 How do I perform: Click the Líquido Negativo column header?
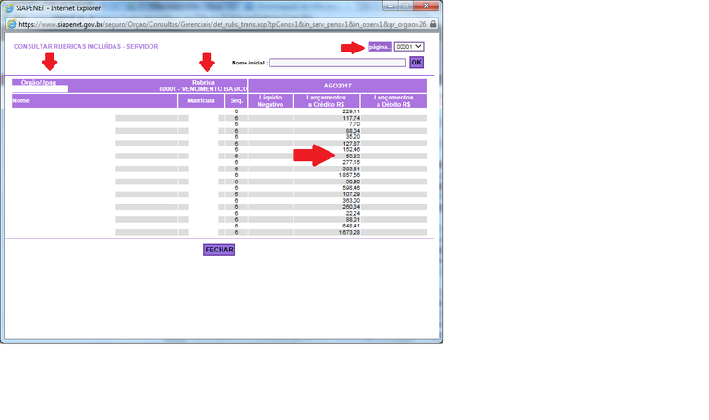point(270,100)
